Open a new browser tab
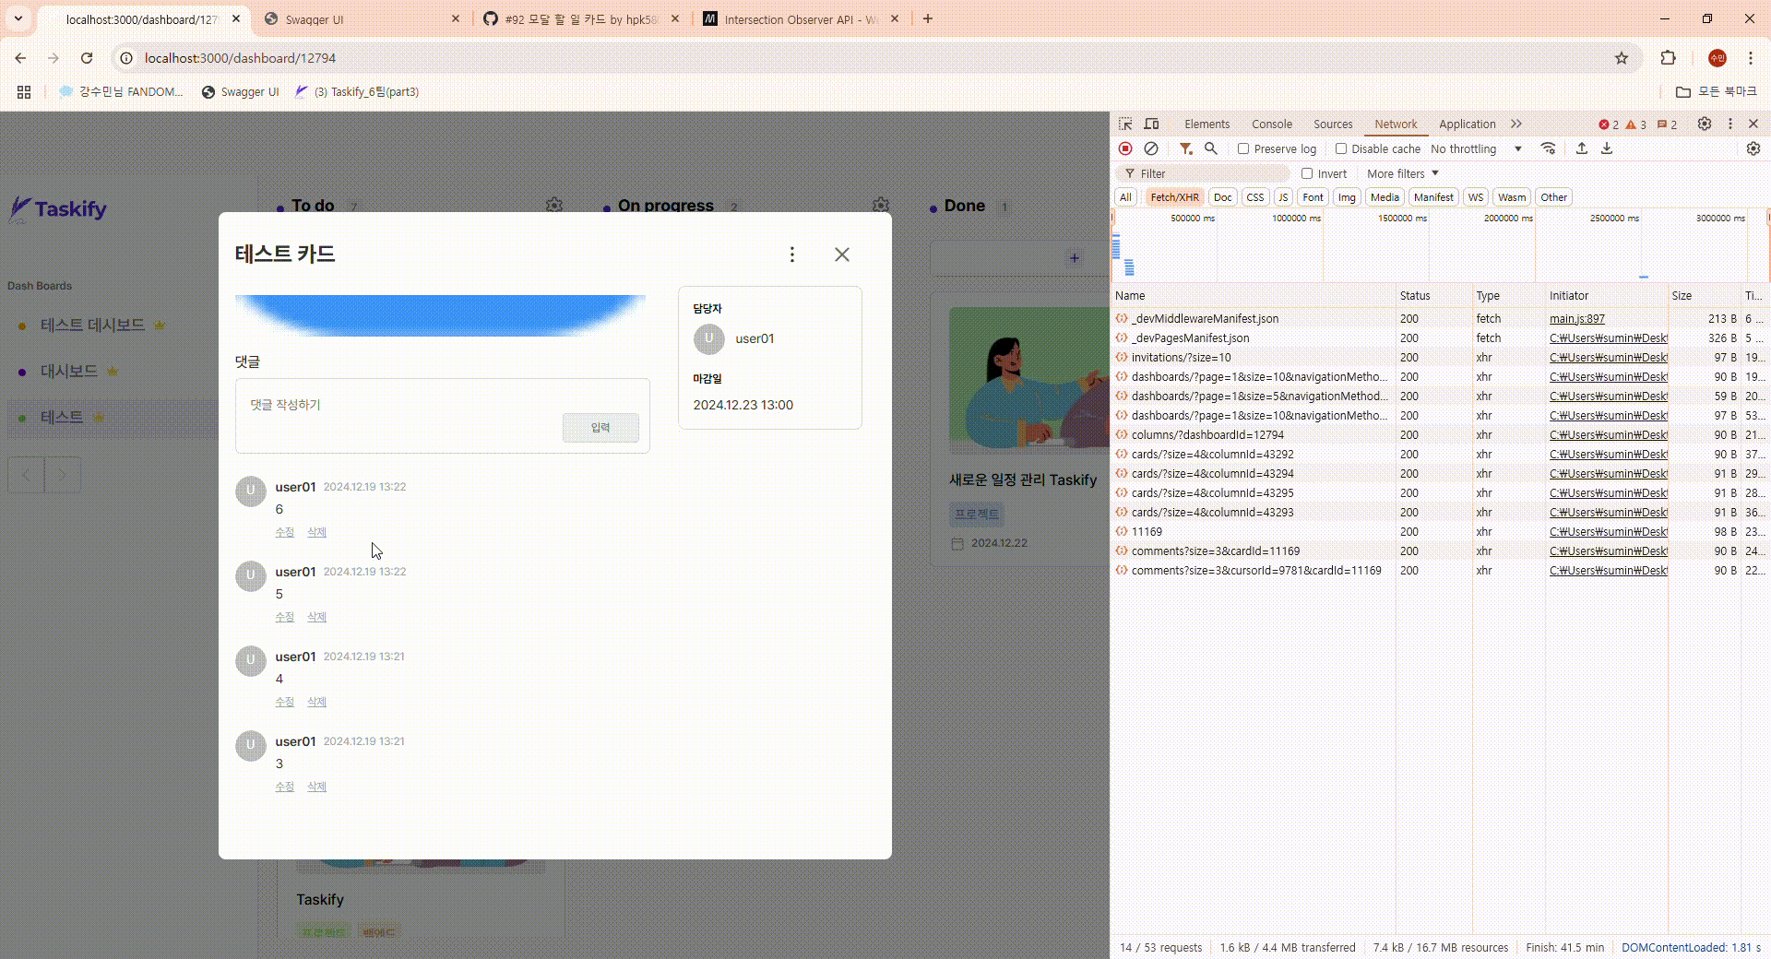Screen dimensions: 1771x959 click(x=928, y=18)
